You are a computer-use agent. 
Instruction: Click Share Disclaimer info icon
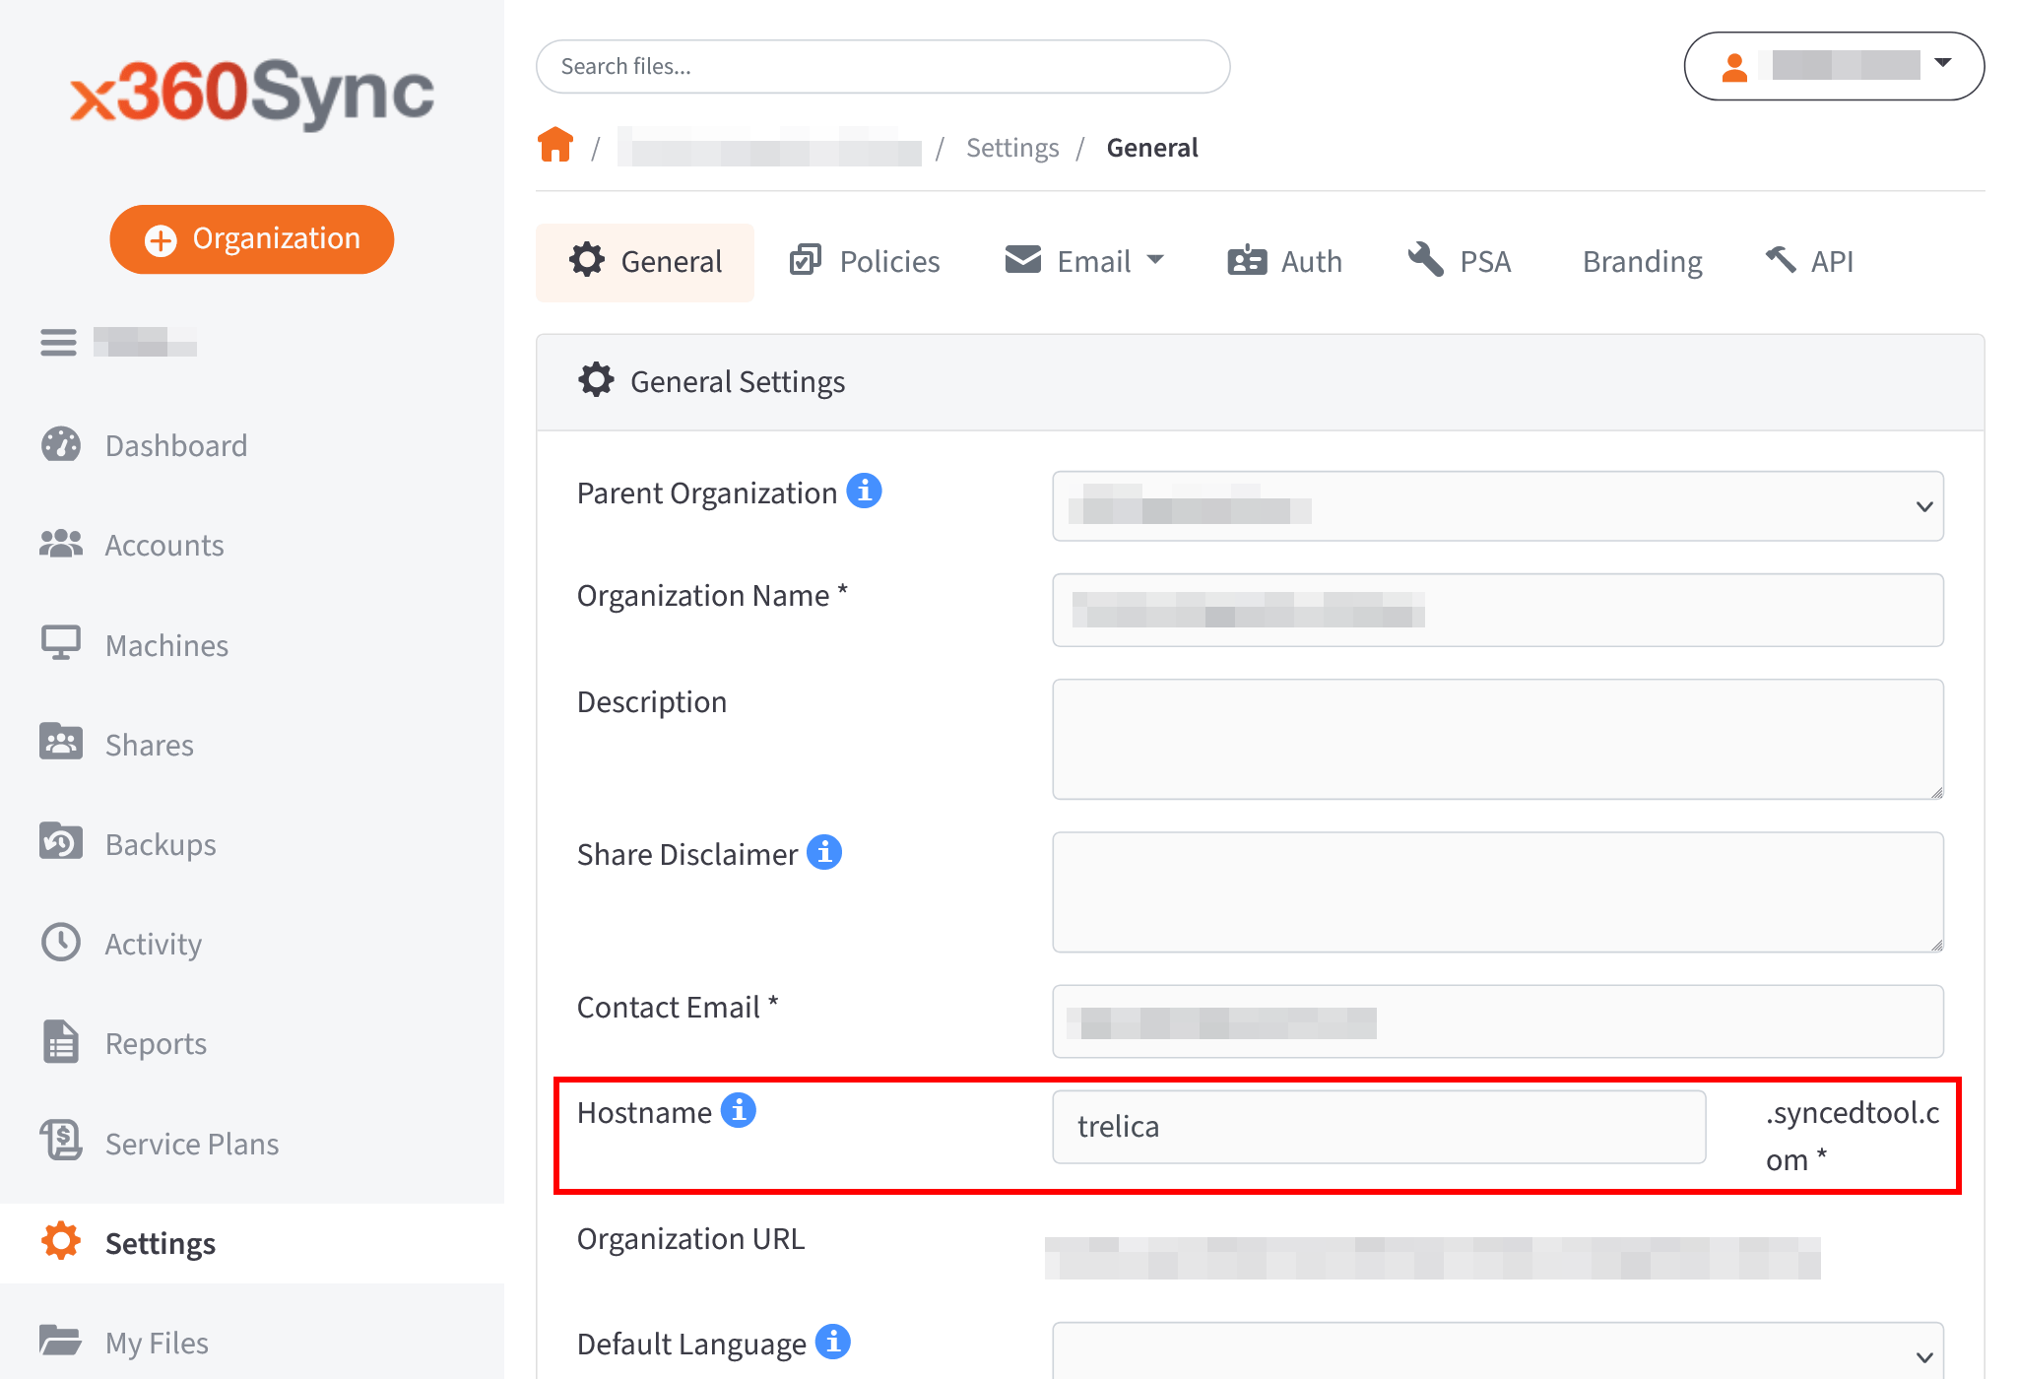(824, 852)
